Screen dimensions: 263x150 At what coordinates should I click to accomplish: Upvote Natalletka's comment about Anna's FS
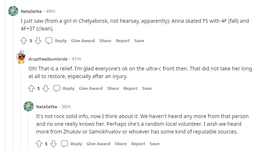(24, 41)
